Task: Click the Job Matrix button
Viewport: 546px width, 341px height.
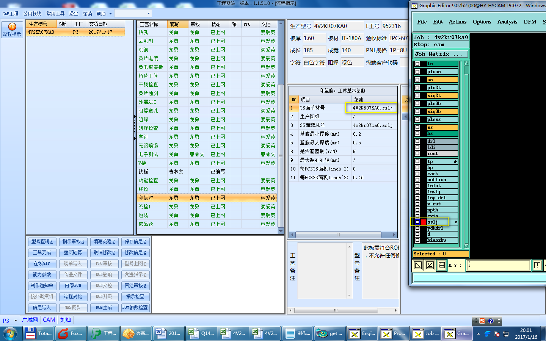Action: [441, 54]
